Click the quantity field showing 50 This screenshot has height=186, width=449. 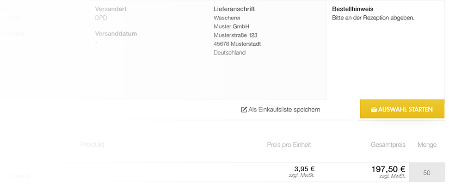427,173
